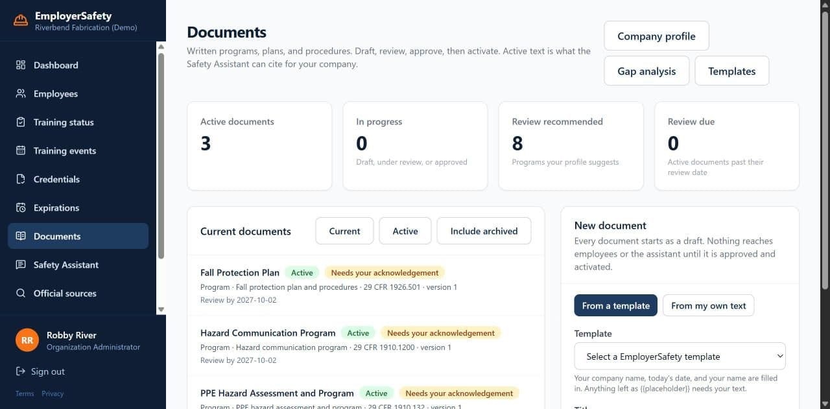Click Hazard Communication 'Review by 2027-10-02'
The image size is (830, 409).
[238, 360]
